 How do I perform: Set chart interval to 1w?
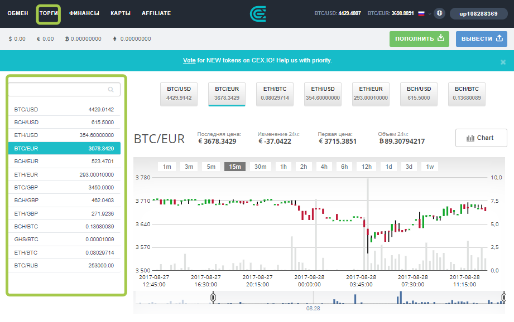[430, 167]
